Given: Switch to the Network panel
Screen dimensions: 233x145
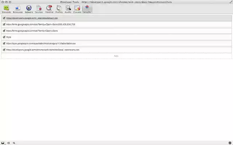Looking at the screenshot, I should pyautogui.click(x=29, y=9).
